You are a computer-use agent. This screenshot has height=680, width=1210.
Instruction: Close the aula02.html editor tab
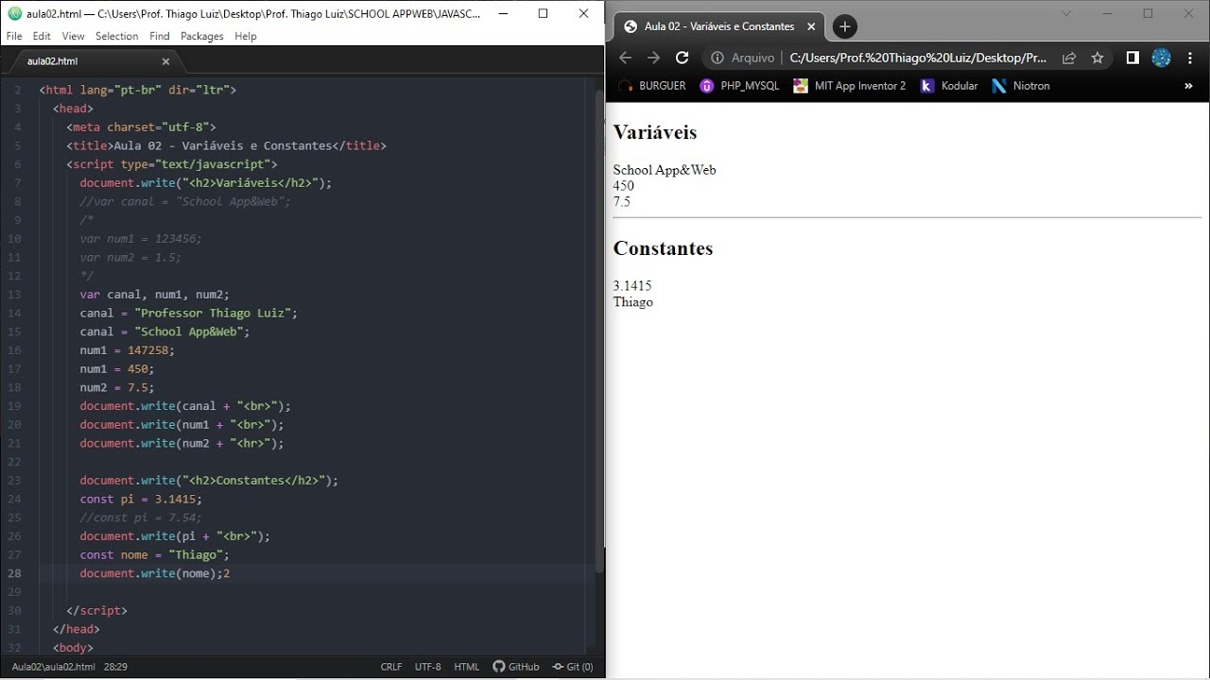(x=165, y=61)
